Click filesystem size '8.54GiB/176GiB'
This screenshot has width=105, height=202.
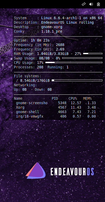(35, 81)
